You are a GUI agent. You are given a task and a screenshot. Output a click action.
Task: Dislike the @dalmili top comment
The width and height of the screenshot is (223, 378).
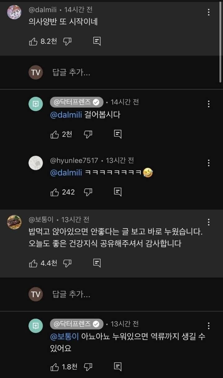coord(67,42)
